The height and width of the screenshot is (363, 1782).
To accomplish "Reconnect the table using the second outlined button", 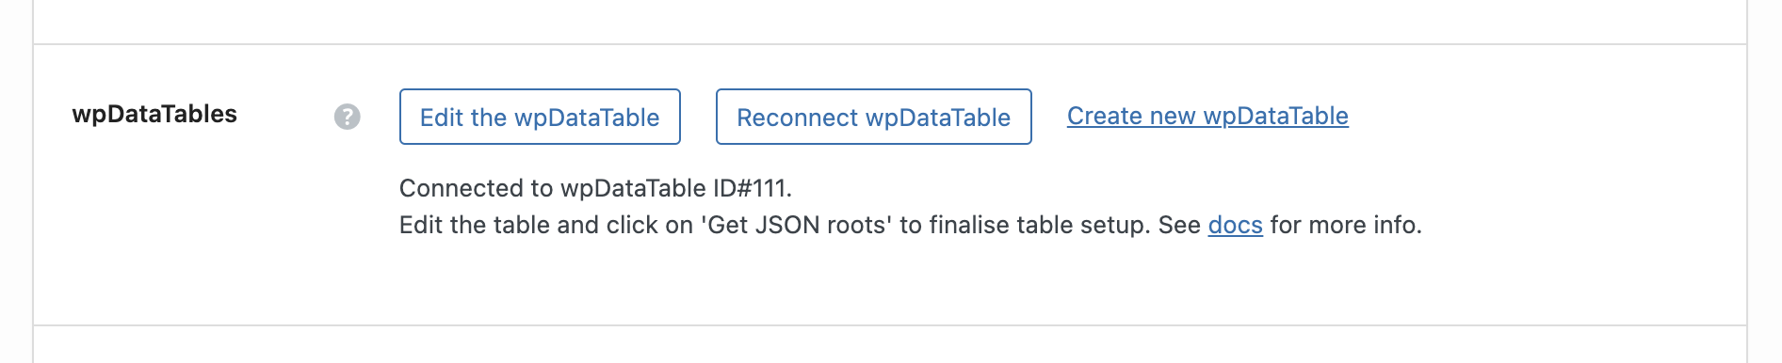I will pyautogui.click(x=874, y=117).
